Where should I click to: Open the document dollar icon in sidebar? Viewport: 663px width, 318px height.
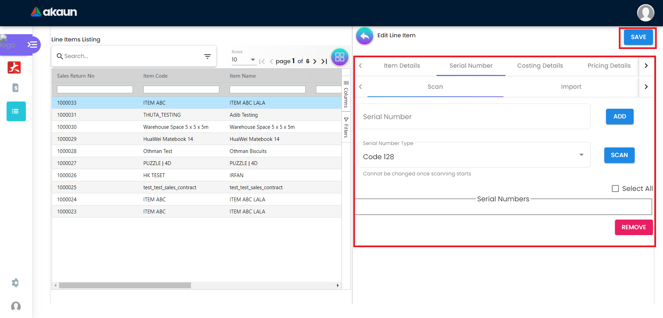16,88
